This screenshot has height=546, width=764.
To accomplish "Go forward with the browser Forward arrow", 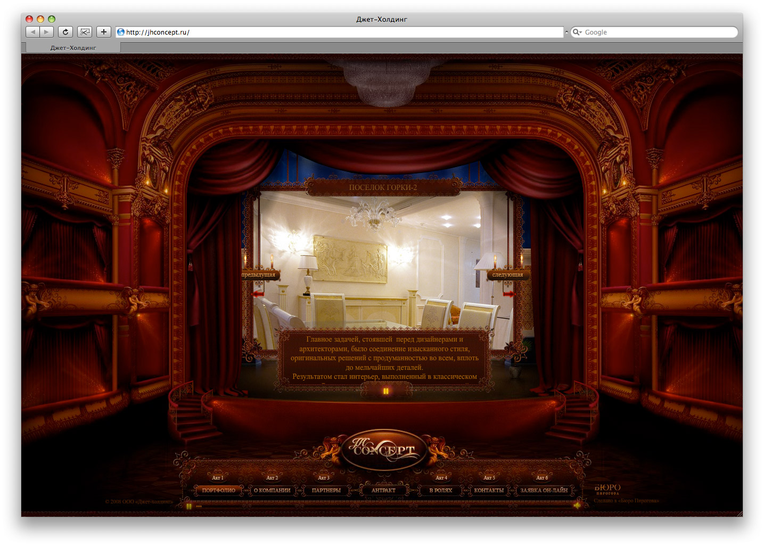I will coord(47,32).
